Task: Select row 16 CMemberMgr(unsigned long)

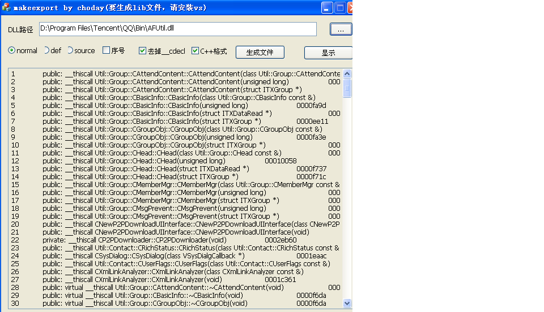Action: (175, 193)
